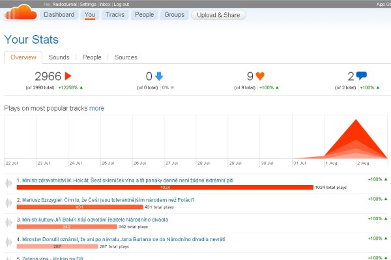Click the Upload & Share button
The height and width of the screenshot is (260, 391).
click(218, 15)
